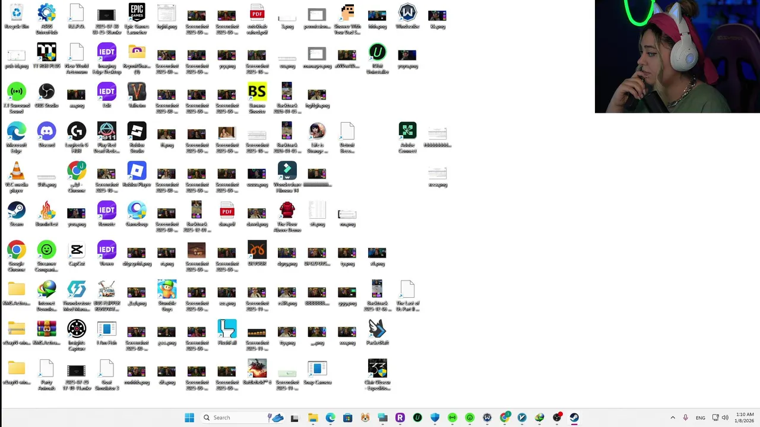
Task: Open Imaging Edge Desktop shortcut
Action: (106, 59)
